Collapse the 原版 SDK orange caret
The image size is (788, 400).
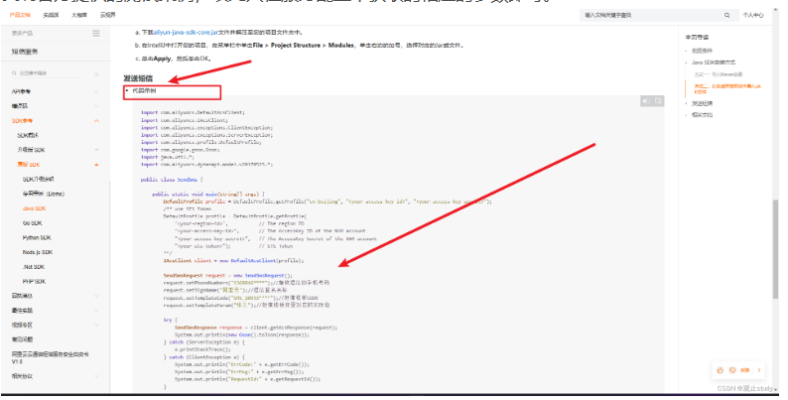tap(96, 165)
